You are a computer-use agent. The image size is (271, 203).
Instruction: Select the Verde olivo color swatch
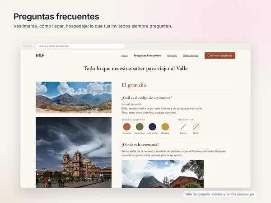click(x=140, y=127)
